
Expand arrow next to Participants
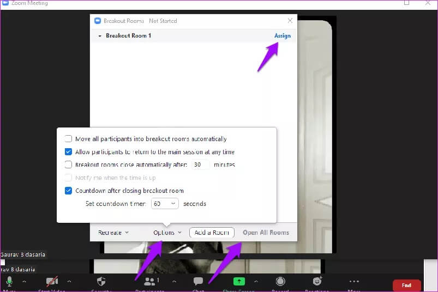174,282
